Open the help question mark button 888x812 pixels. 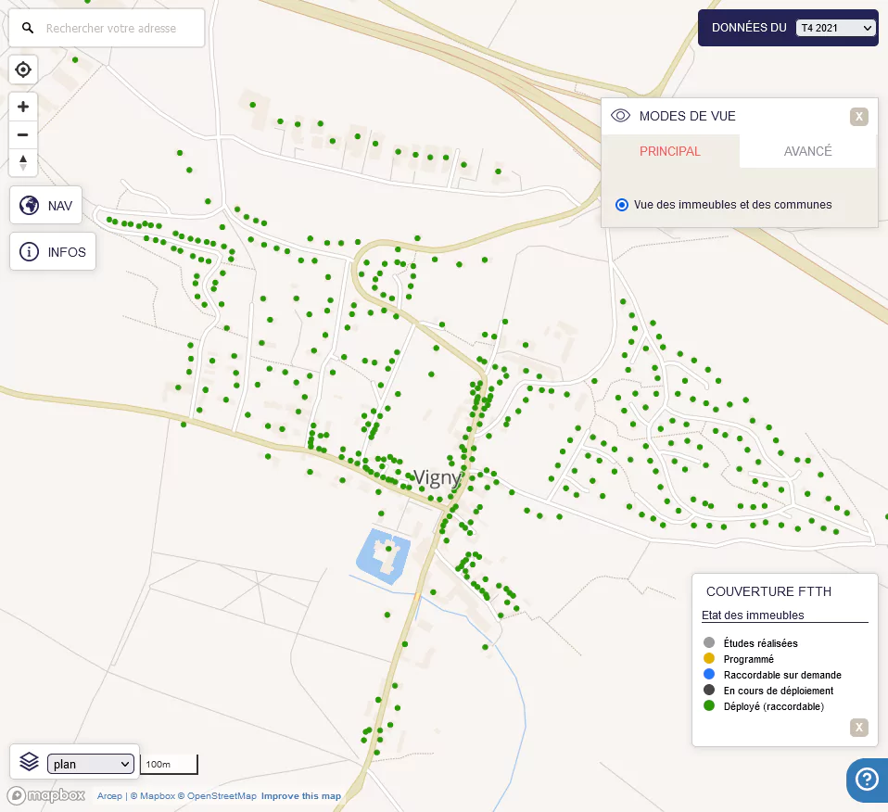[868, 780]
